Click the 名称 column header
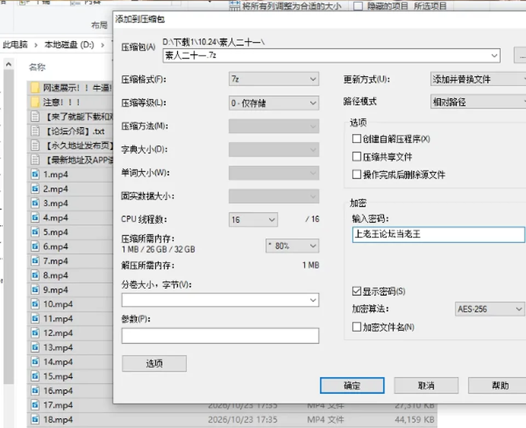The height and width of the screenshot is (428, 526). [37, 67]
